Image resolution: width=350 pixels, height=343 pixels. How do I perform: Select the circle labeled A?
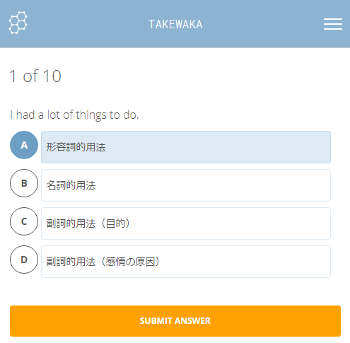[24, 145]
